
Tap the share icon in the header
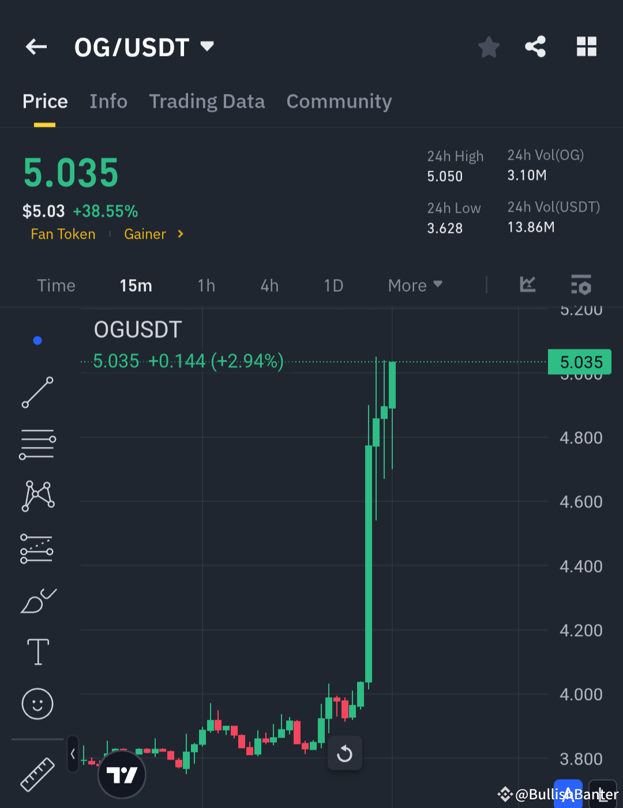tap(535, 47)
